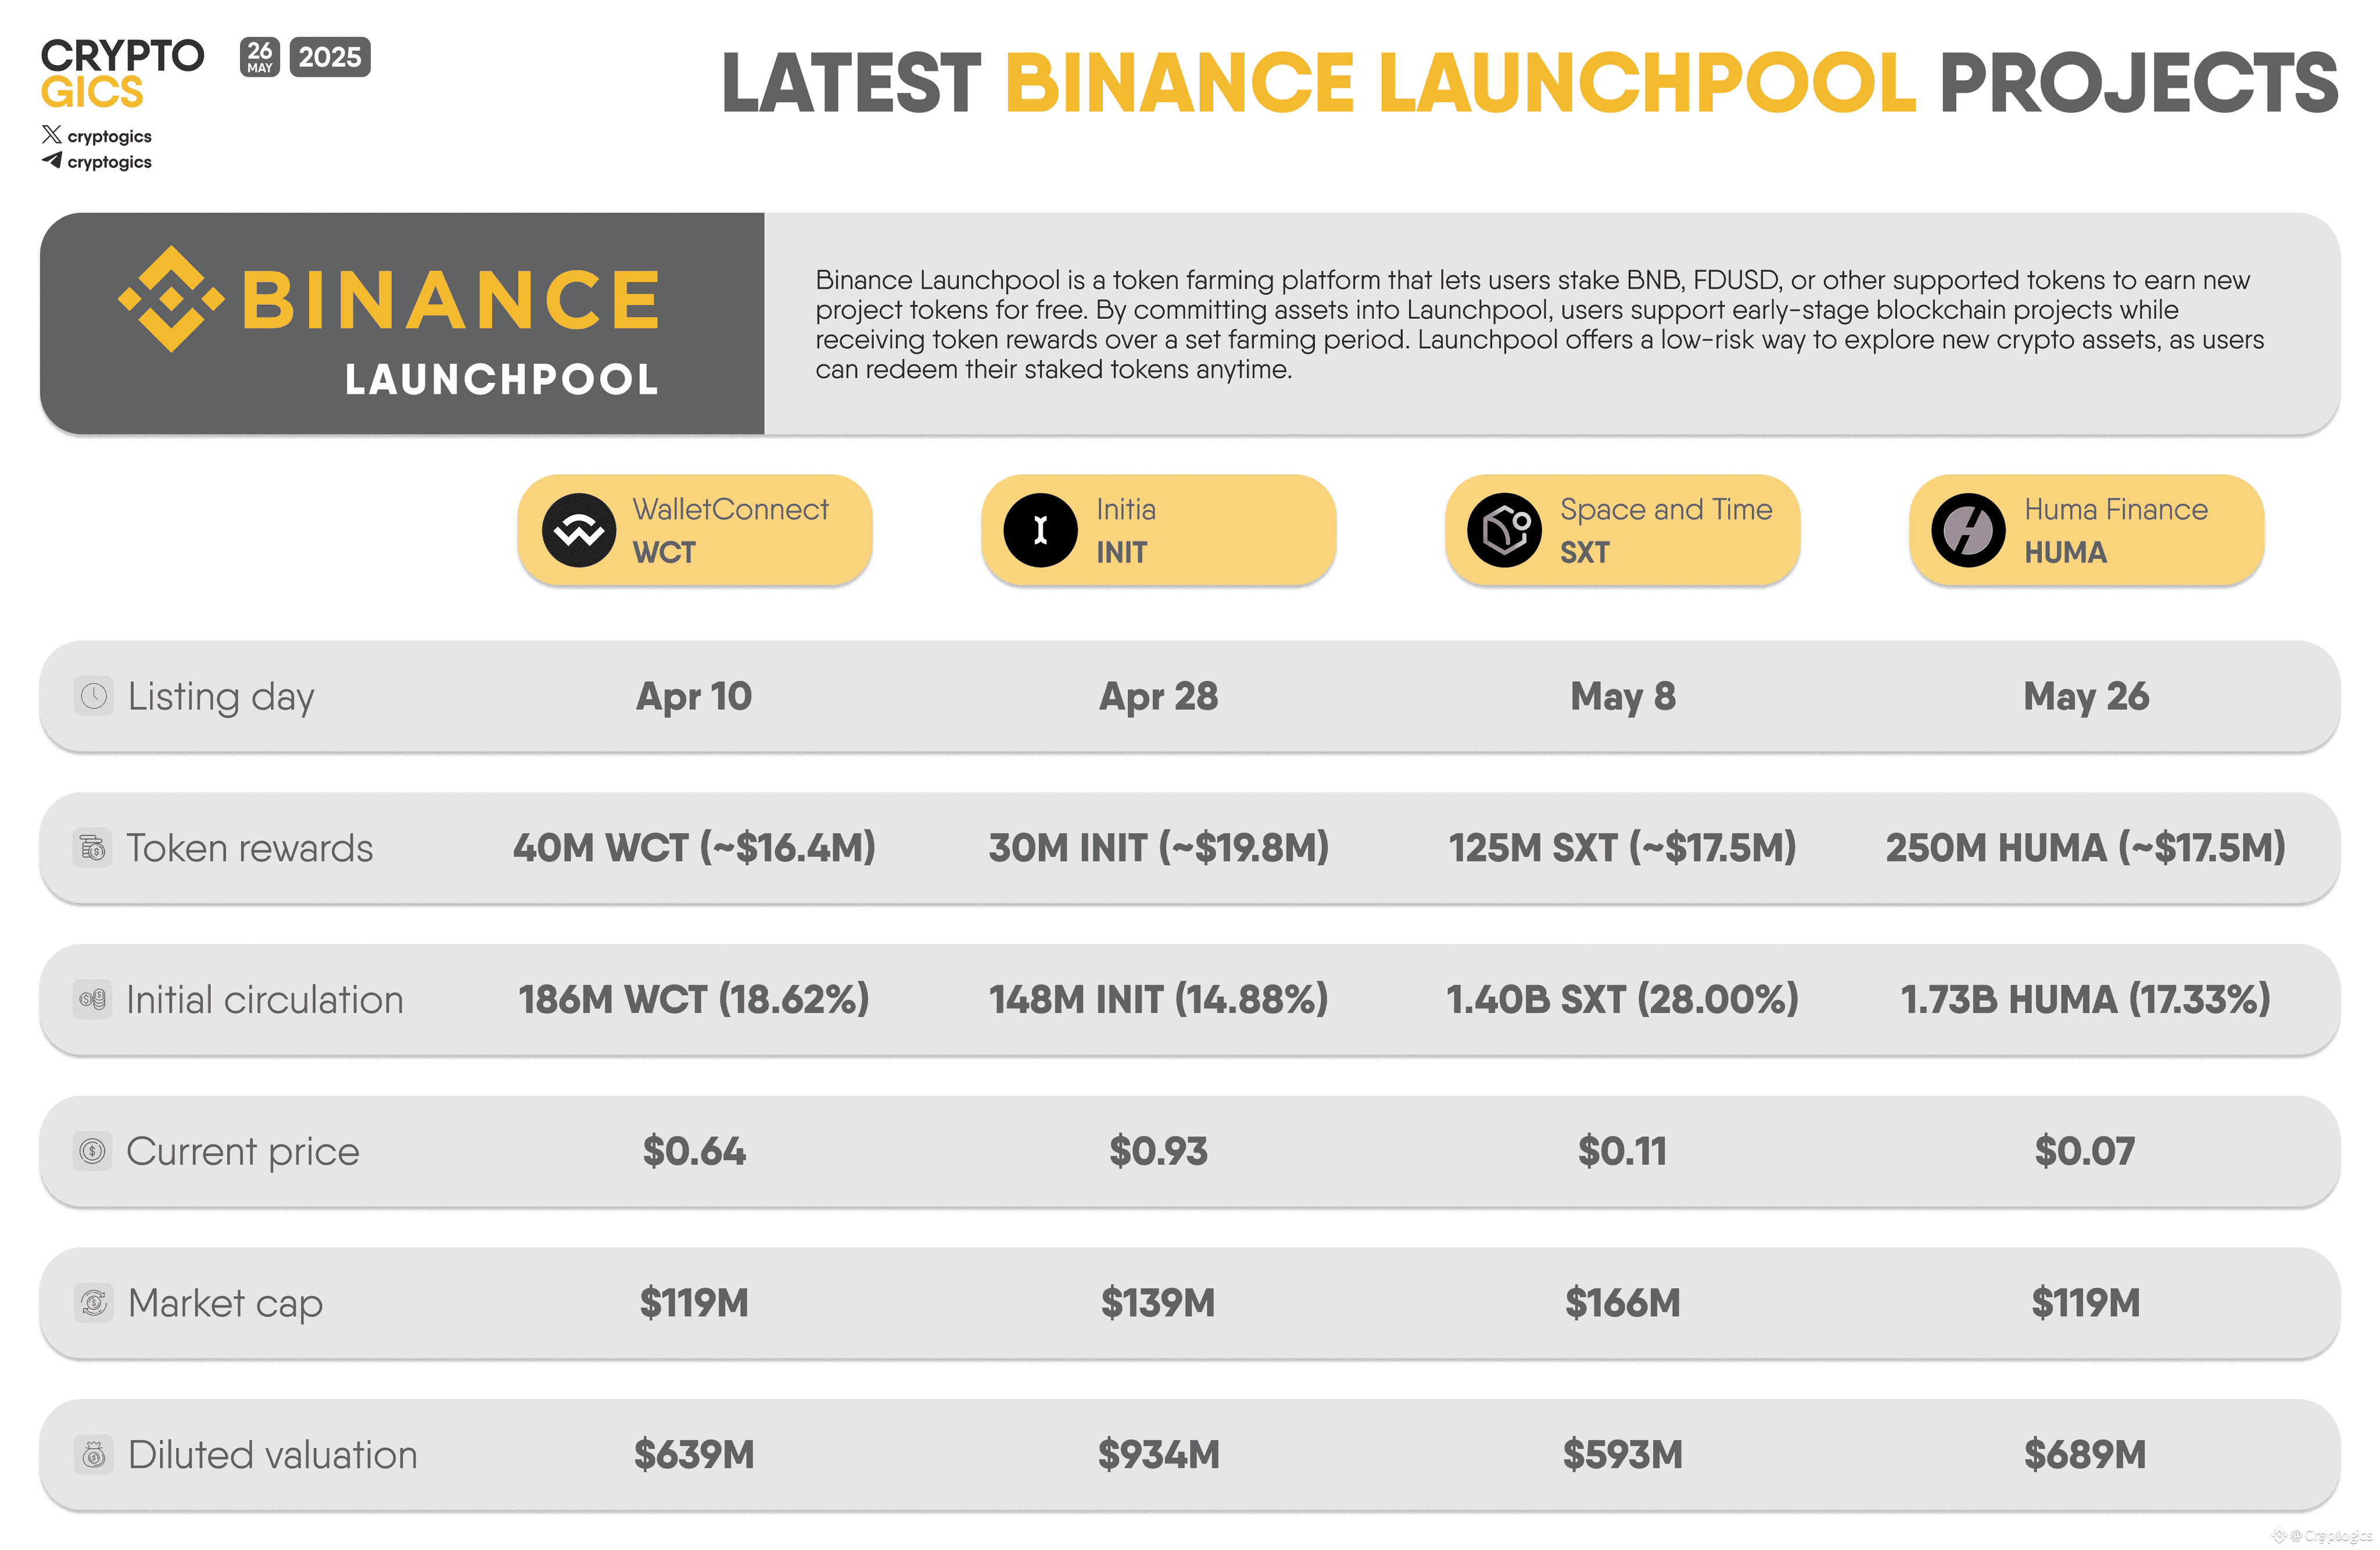Image resolution: width=2380 pixels, height=1550 pixels.
Task: Click the Cryptogics logo in header
Action: [121, 73]
